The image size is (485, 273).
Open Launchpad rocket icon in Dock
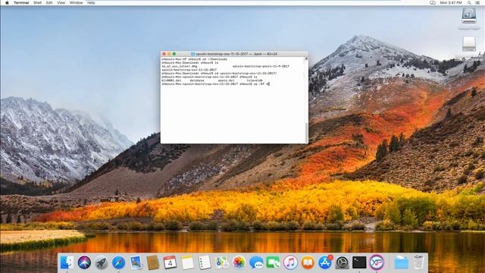101,262
